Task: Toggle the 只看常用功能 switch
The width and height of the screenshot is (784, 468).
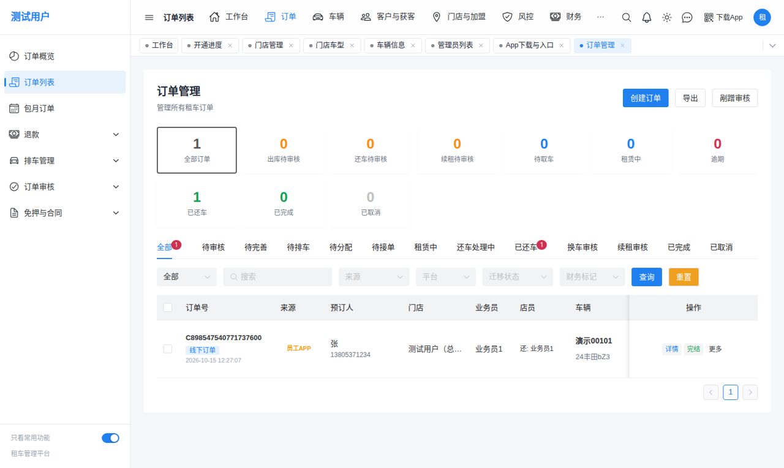Action: 110,438
